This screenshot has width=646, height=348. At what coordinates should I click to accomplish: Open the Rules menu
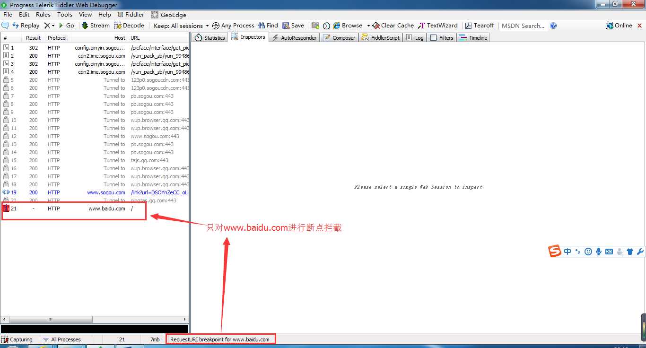point(43,15)
